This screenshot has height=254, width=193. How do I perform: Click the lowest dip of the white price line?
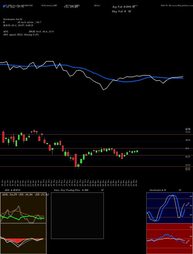pyautogui.click(x=103, y=90)
